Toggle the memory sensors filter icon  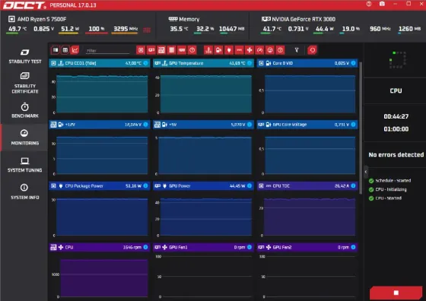182,50
